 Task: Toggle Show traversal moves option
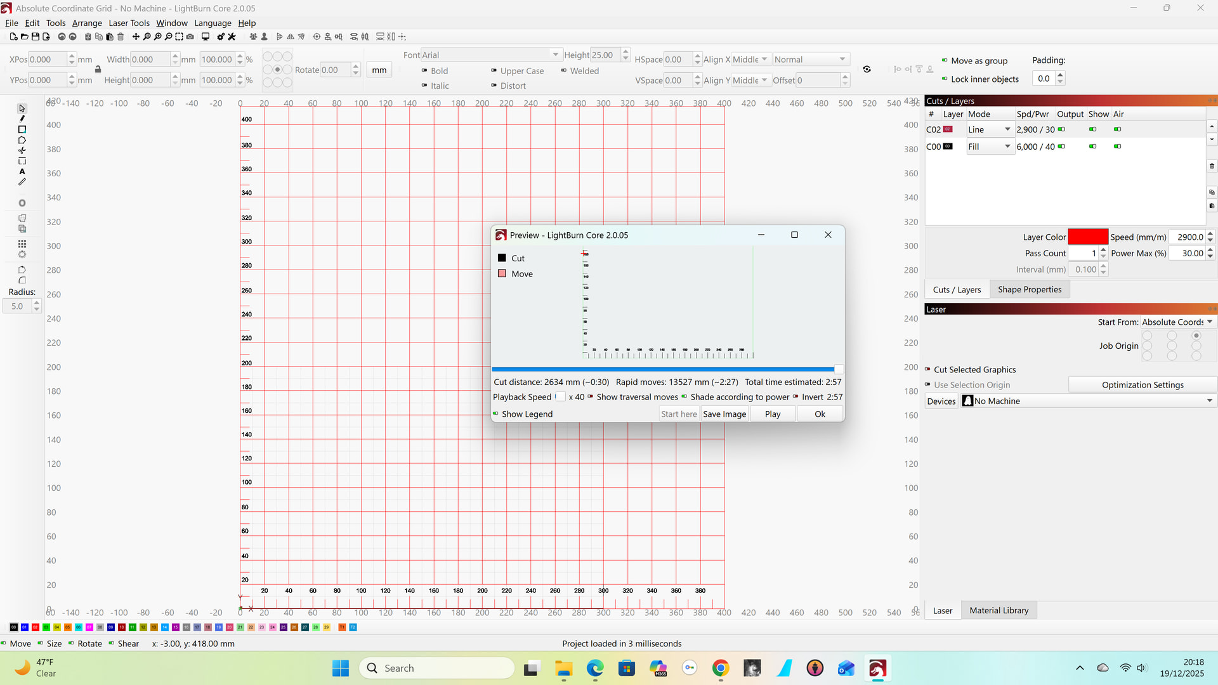tap(591, 397)
